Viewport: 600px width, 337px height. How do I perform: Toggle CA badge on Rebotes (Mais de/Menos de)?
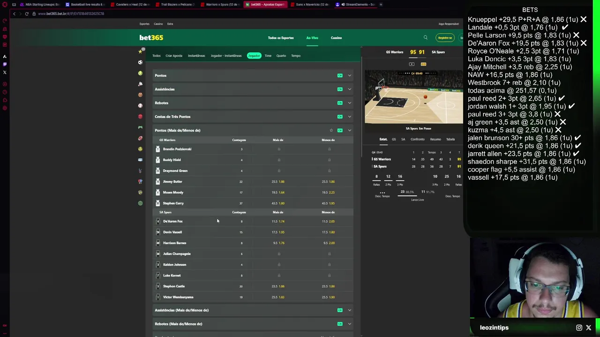point(340,324)
